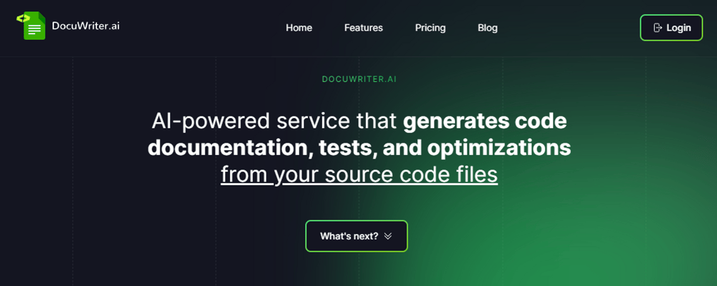Visit the Blog from navigation
This screenshot has width=717, height=286.
point(488,28)
